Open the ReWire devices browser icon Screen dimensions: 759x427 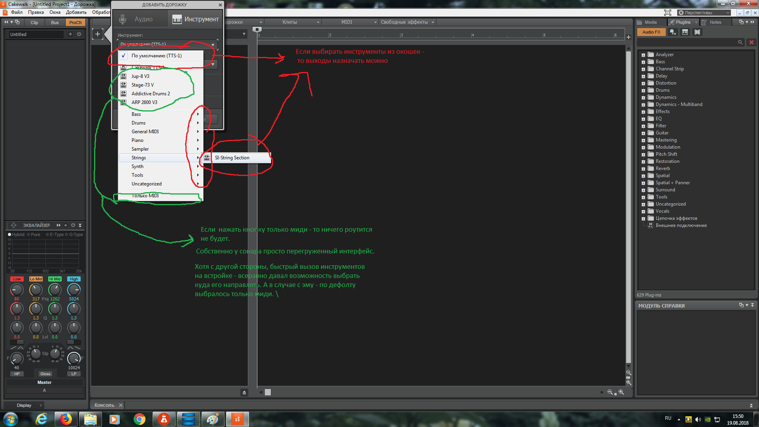click(697, 32)
